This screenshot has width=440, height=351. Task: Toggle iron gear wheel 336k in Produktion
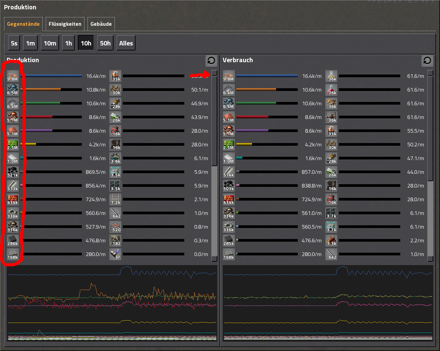point(13,213)
